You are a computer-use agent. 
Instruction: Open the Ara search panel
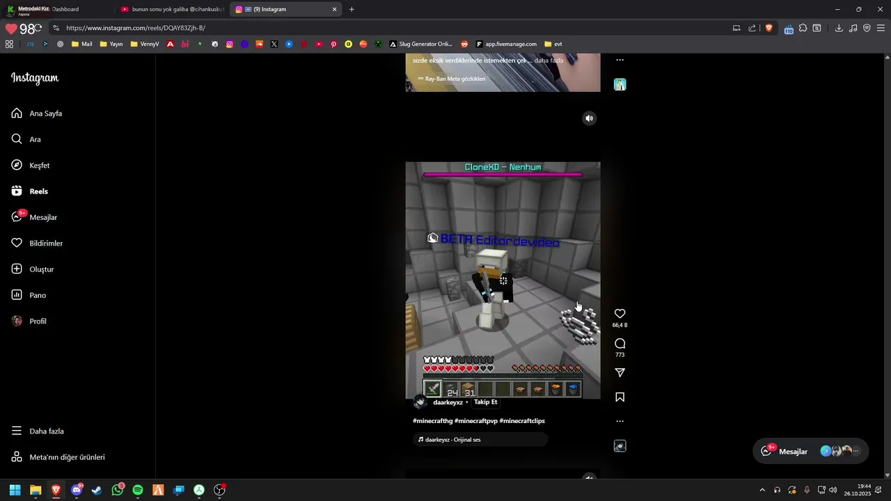(26, 139)
